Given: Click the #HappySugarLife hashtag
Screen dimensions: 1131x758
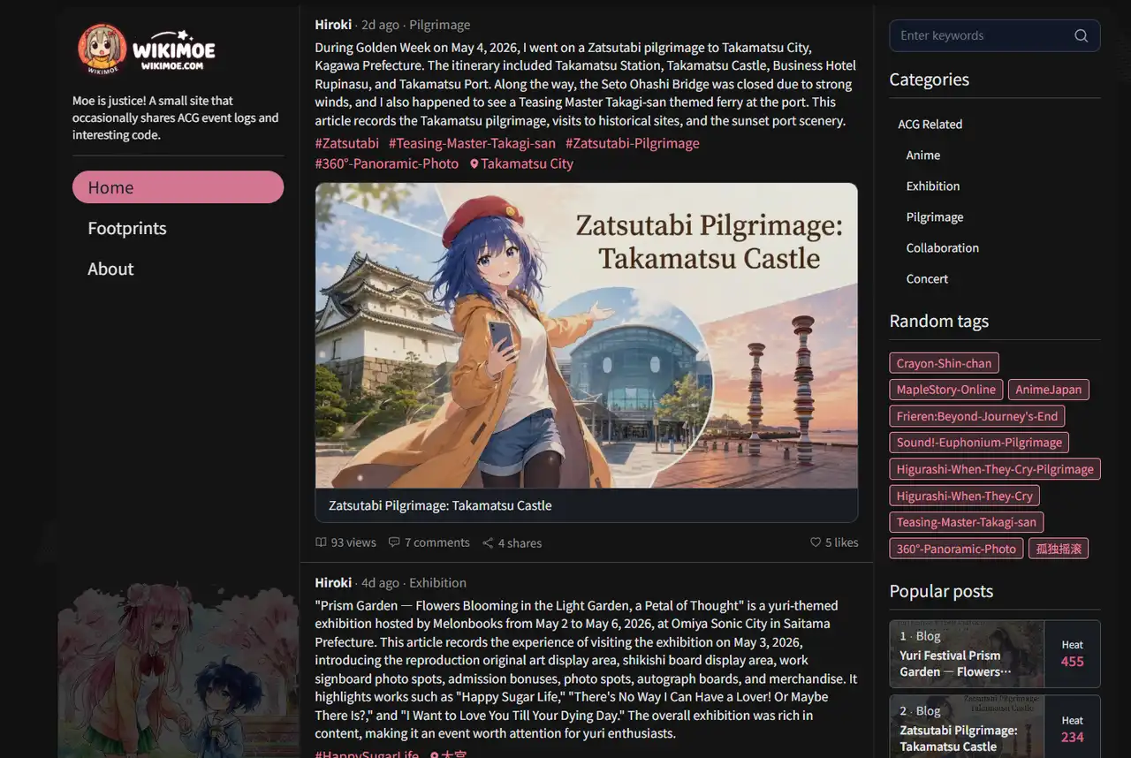Looking at the screenshot, I should coord(367,754).
